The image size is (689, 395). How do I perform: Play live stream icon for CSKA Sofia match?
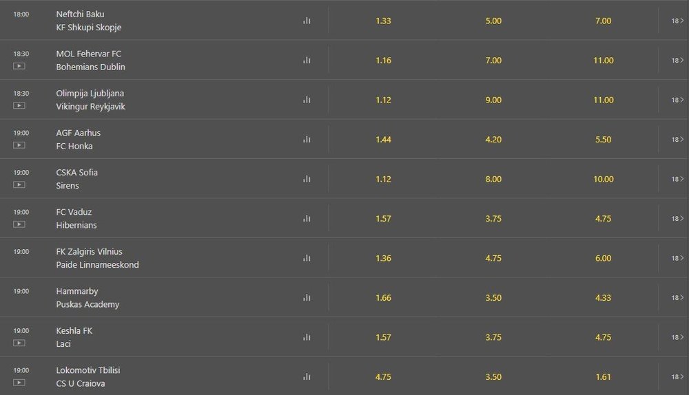[x=19, y=185]
